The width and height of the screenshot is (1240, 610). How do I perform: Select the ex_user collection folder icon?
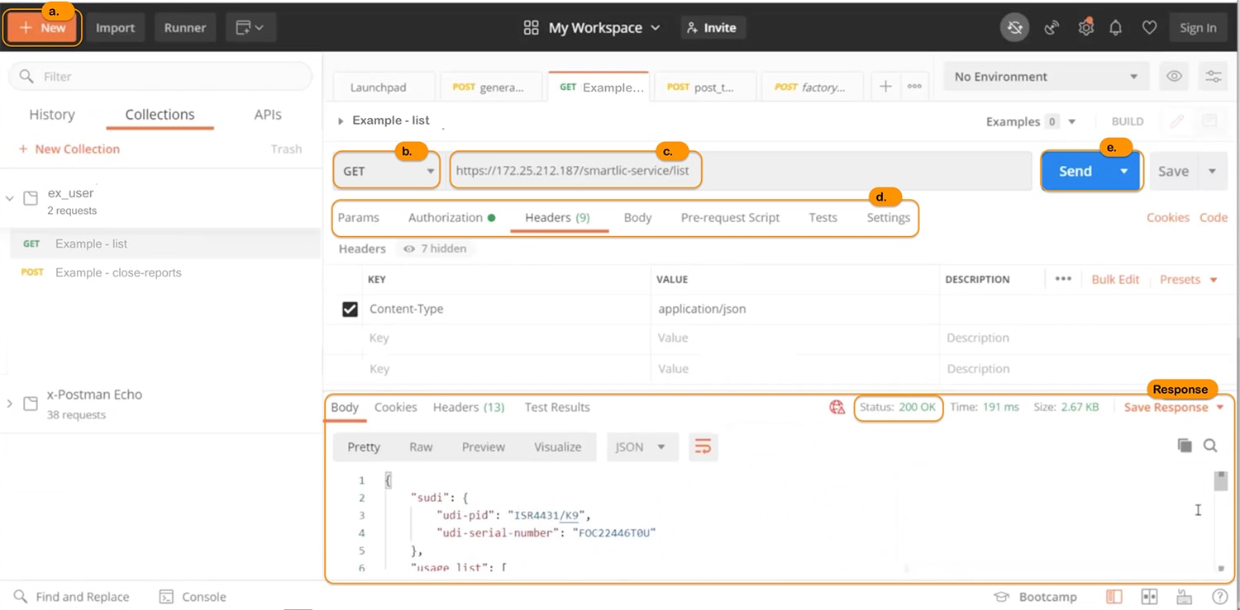[x=31, y=199]
